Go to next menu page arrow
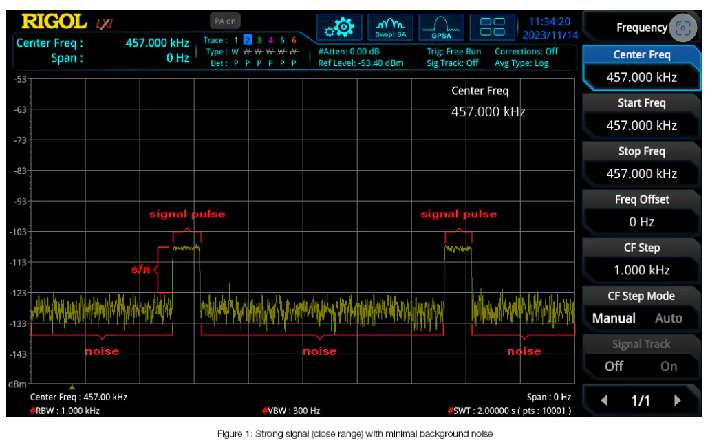The image size is (710, 445). 678,400
